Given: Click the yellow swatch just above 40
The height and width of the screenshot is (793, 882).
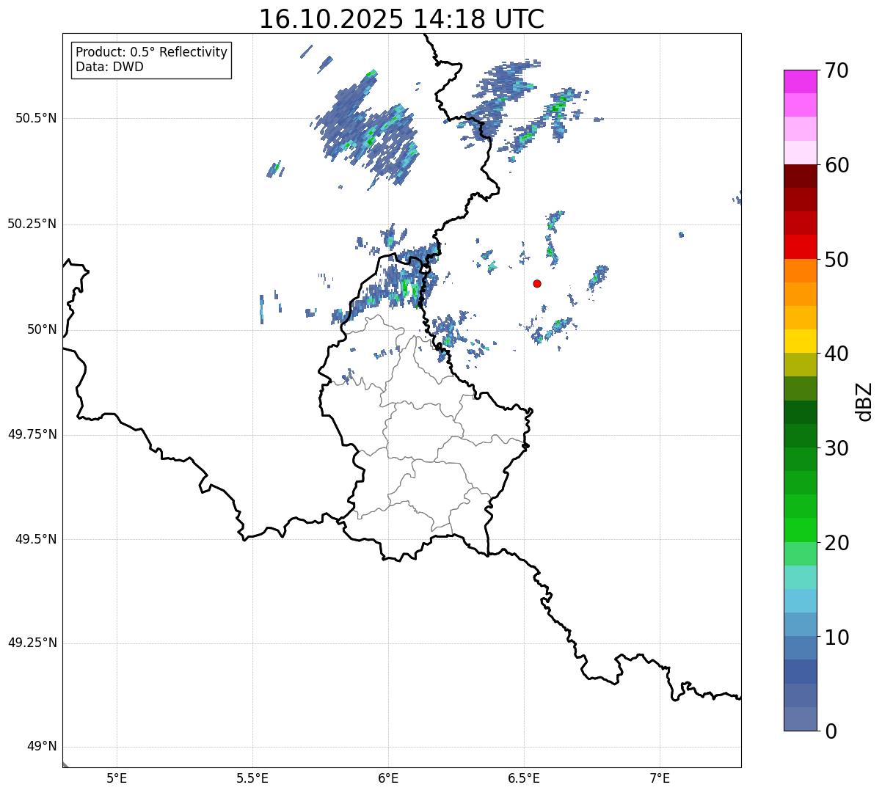Looking at the screenshot, I should click(x=801, y=341).
